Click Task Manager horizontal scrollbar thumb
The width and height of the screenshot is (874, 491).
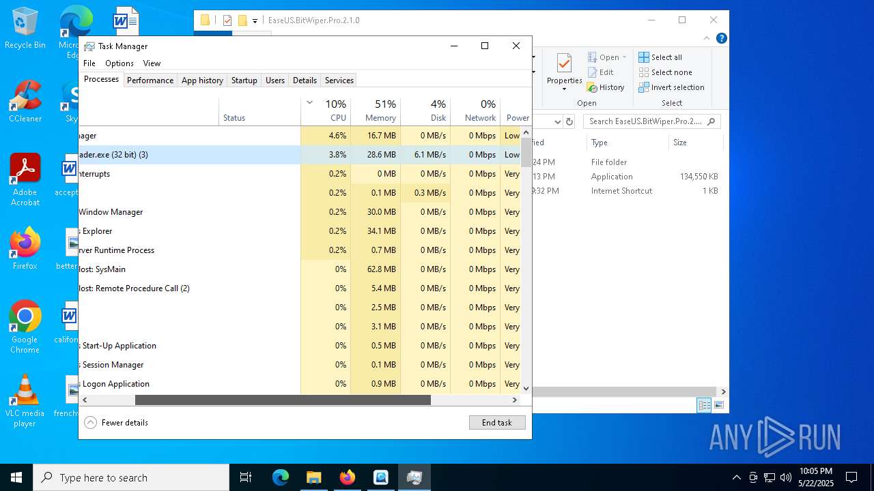pos(283,400)
